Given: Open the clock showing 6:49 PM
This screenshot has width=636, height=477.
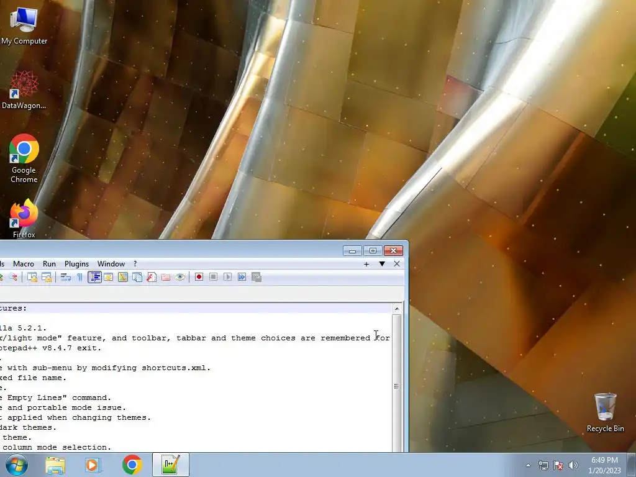Looking at the screenshot, I should 604,465.
